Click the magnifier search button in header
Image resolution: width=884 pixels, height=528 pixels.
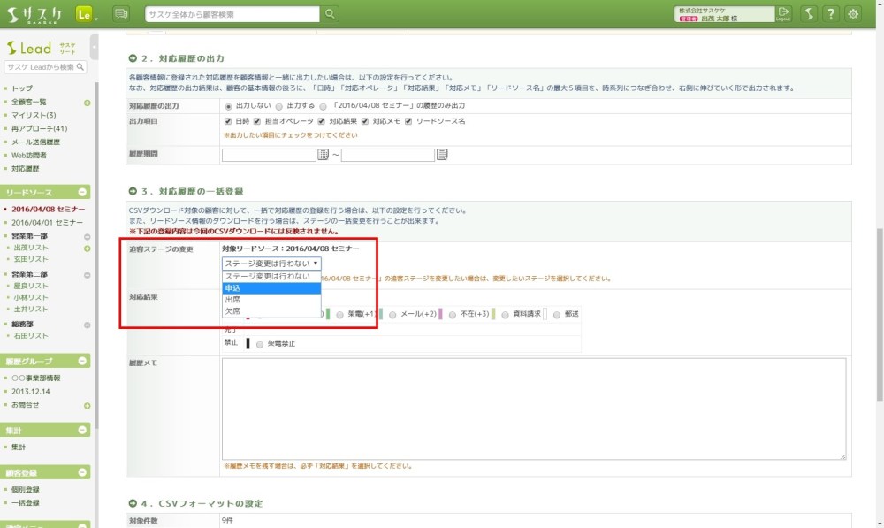(x=330, y=13)
